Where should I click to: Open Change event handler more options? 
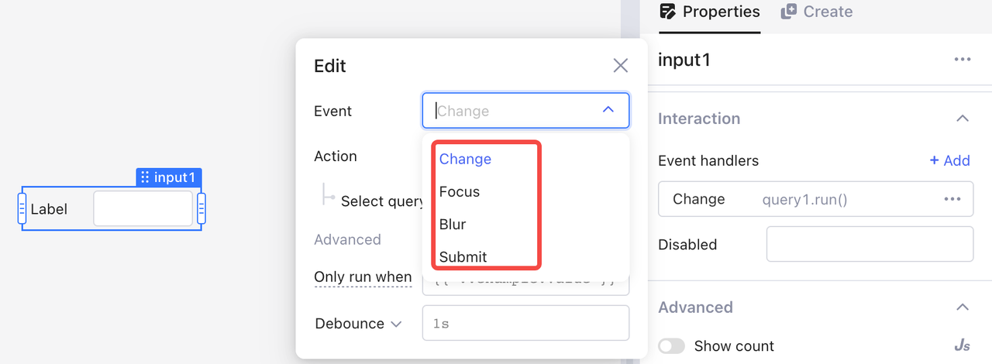pos(952,199)
